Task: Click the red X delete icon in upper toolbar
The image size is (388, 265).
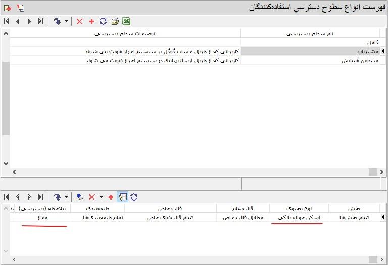Action: point(79,21)
